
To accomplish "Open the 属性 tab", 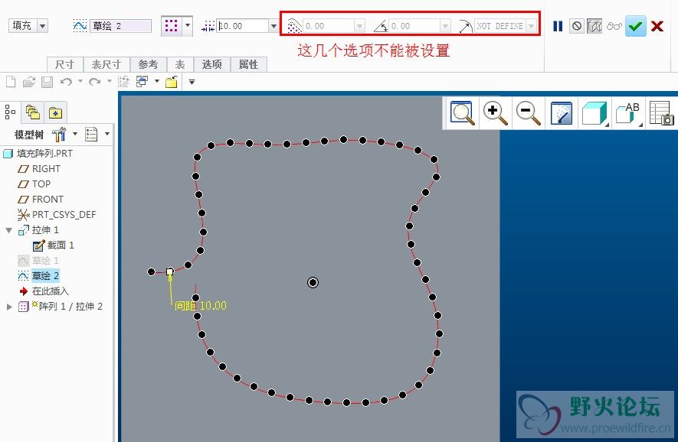I will 249,64.
